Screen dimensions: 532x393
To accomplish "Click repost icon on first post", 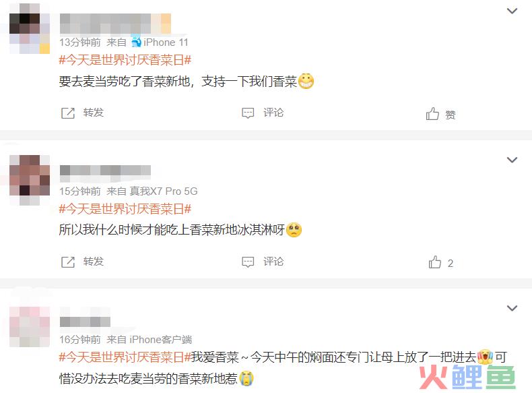I will click(x=68, y=113).
